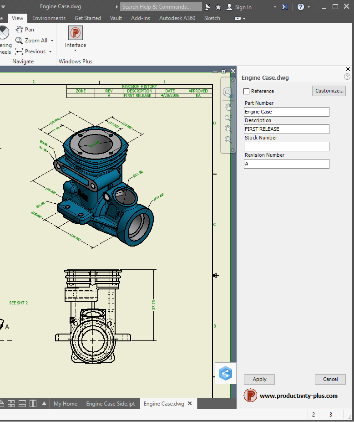Click the favorites star icon in title bar
This screenshot has height=422, width=354.
(218, 7)
